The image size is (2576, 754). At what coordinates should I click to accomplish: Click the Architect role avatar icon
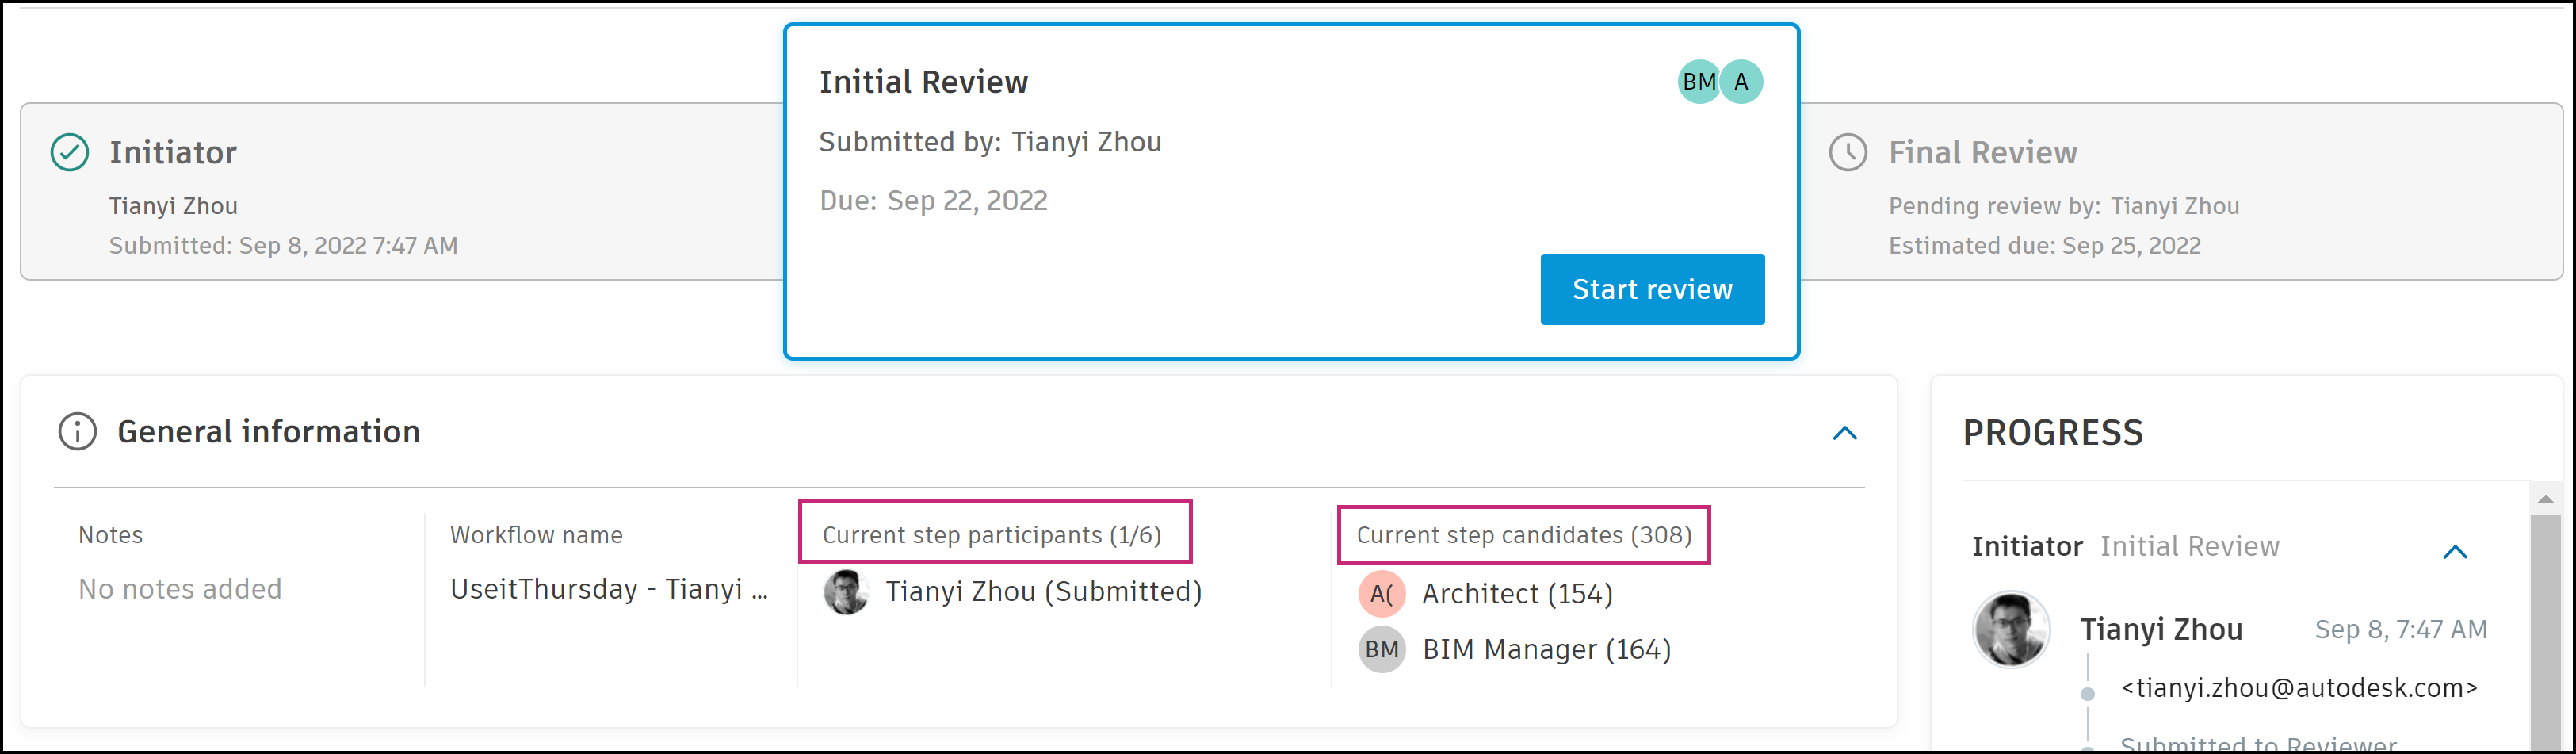click(x=1381, y=594)
